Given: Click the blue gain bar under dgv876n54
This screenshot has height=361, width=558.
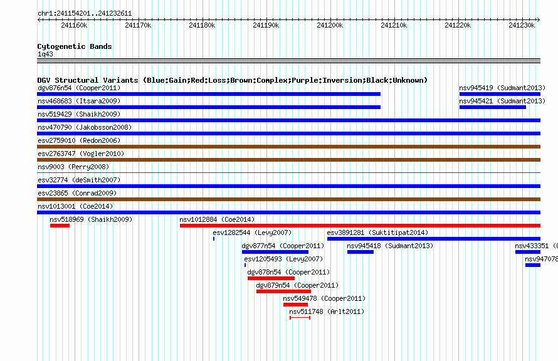Looking at the screenshot, I should click(x=209, y=94).
